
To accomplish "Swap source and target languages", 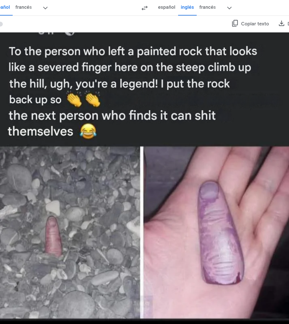I will point(145,8).
